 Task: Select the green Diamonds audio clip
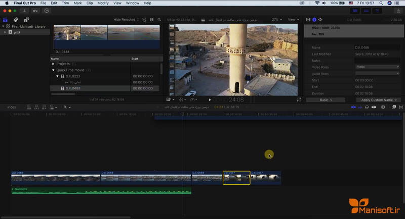101,191
